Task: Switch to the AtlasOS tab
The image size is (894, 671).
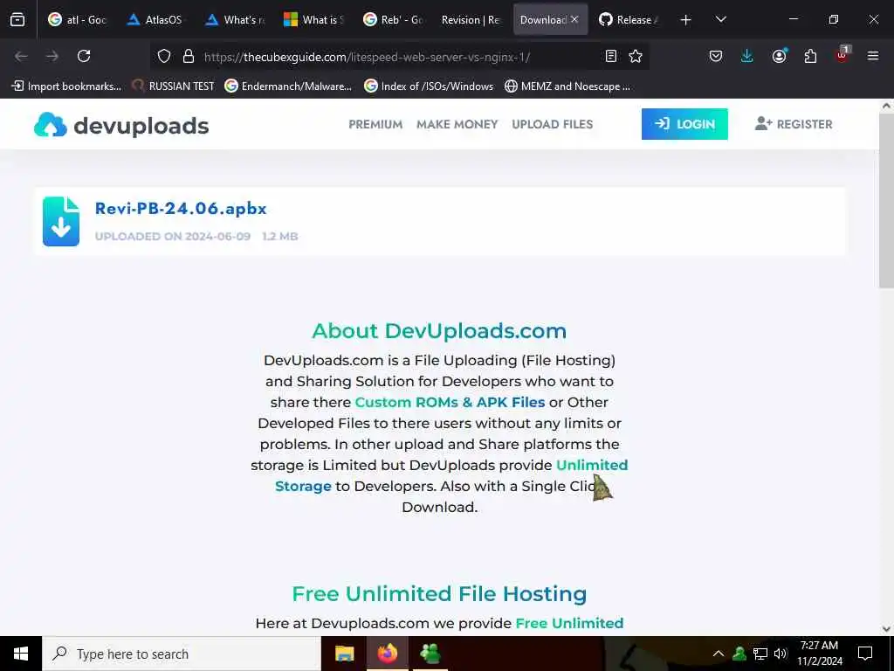Action: pos(155,19)
